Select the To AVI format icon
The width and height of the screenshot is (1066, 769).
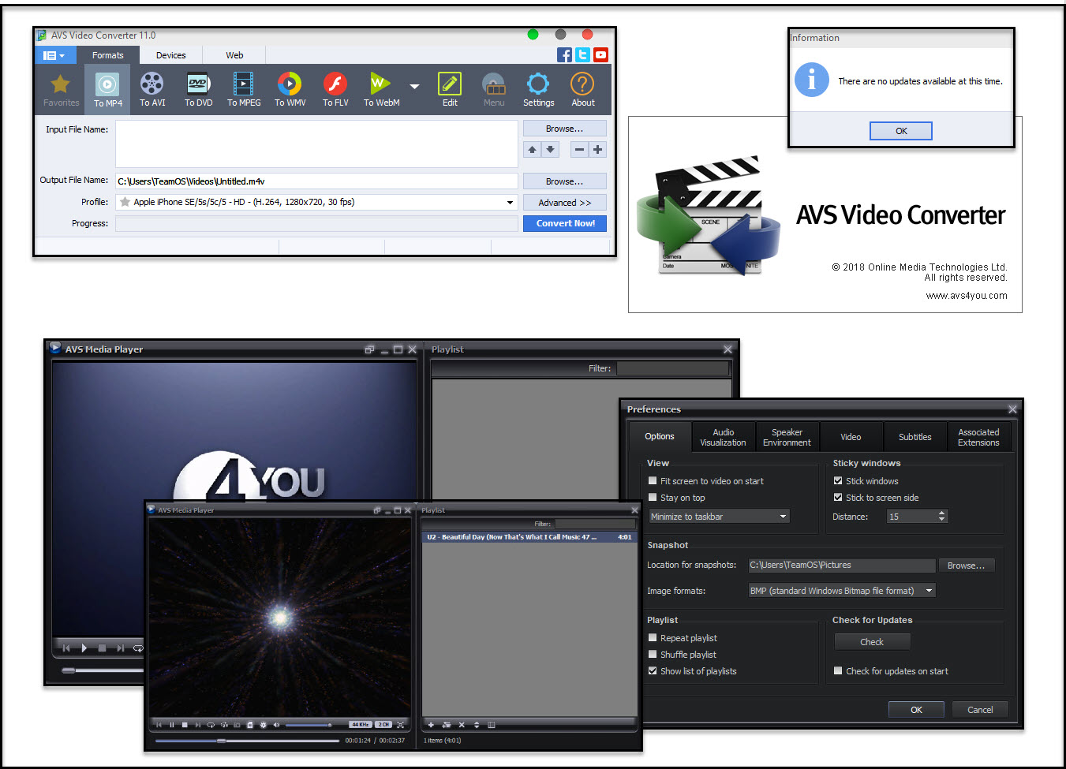[x=152, y=90]
